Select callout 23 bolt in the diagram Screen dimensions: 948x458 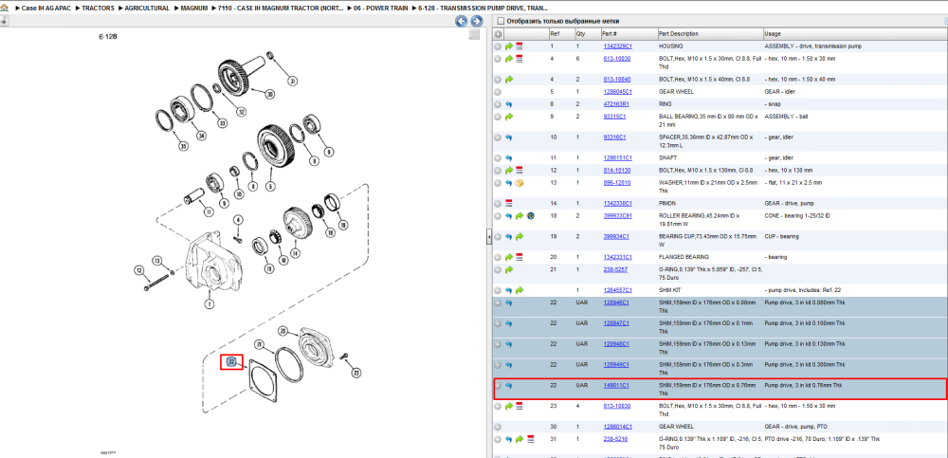click(x=355, y=372)
